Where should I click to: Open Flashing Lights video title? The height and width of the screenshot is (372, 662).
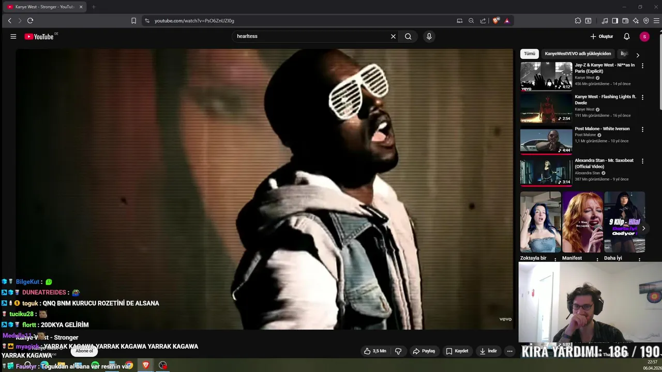[605, 100]
